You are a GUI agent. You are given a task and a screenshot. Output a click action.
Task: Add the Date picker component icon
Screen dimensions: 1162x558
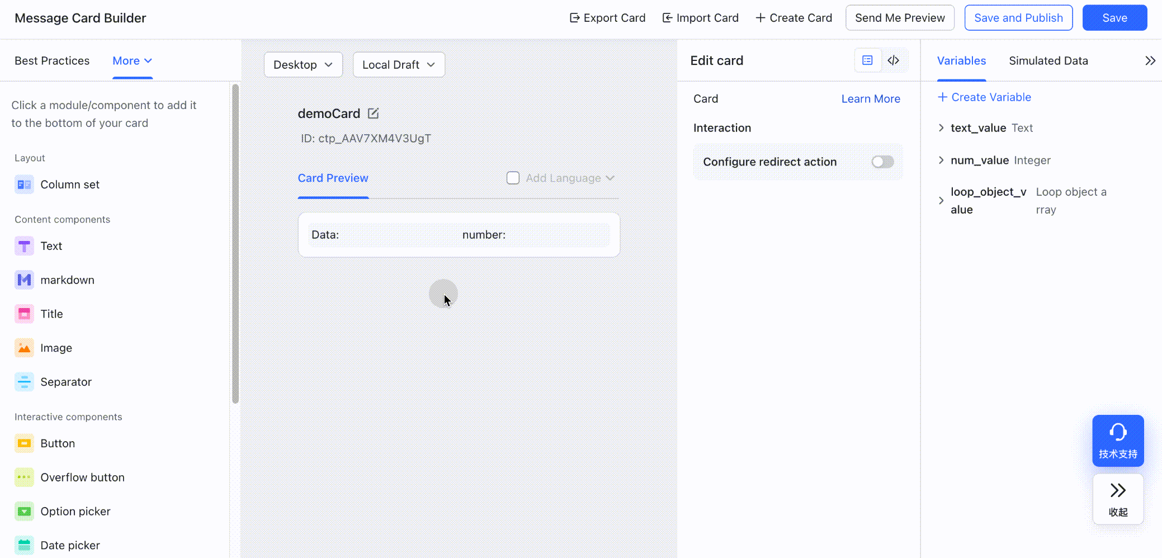click(24, 545)
